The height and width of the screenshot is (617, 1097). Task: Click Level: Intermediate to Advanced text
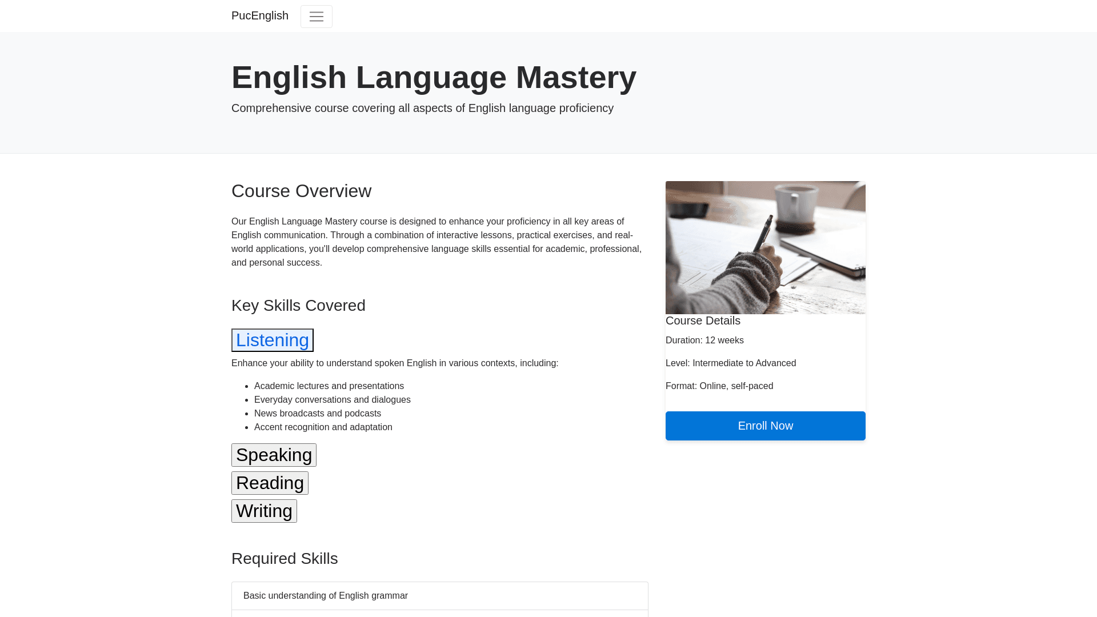pyautogui.click(x=730, y=363)
